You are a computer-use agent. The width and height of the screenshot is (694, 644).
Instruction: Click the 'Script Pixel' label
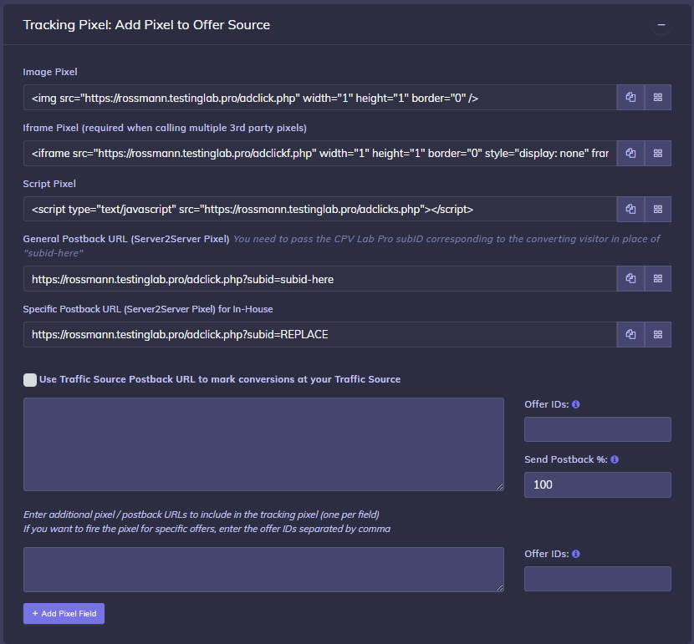(x=49, y=184)
